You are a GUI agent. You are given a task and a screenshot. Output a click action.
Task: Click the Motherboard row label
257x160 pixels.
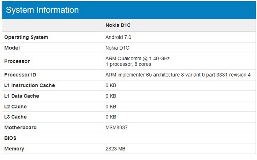21,128
